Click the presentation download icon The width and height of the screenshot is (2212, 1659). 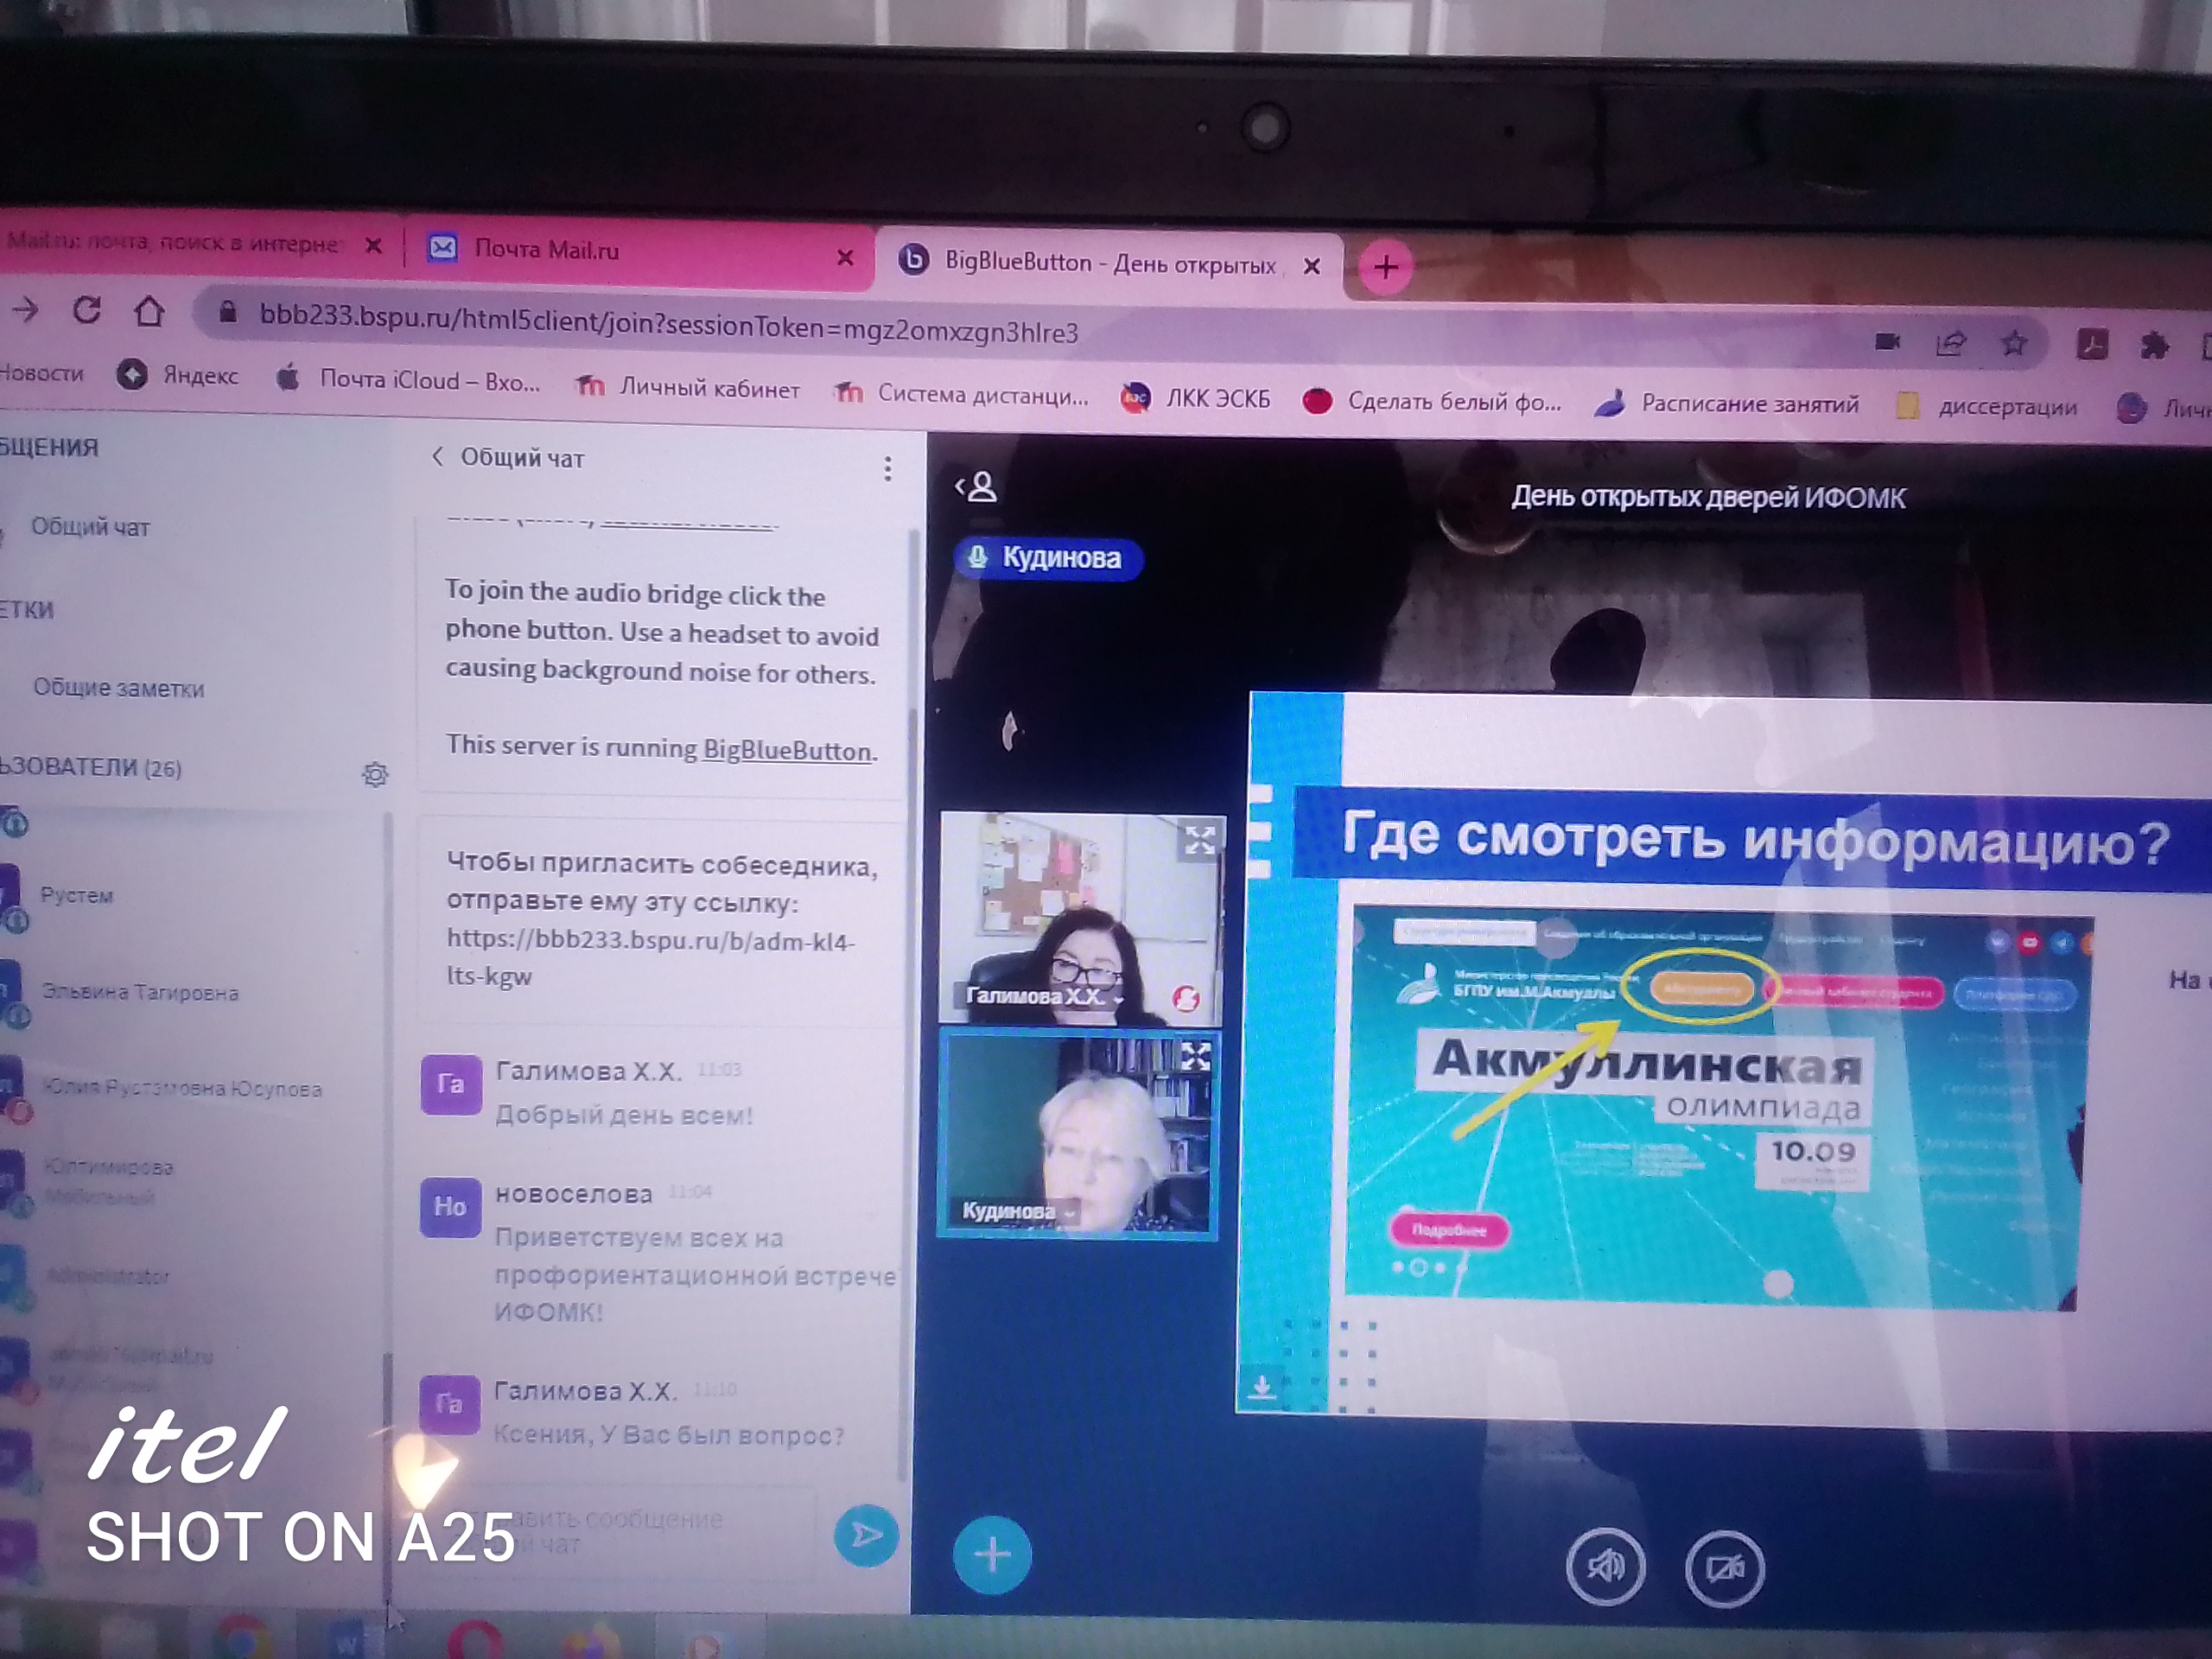tap(1262, 1386)
